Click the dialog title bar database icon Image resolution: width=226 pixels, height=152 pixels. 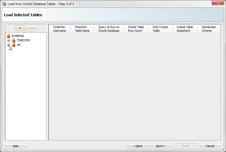point(4,4)
